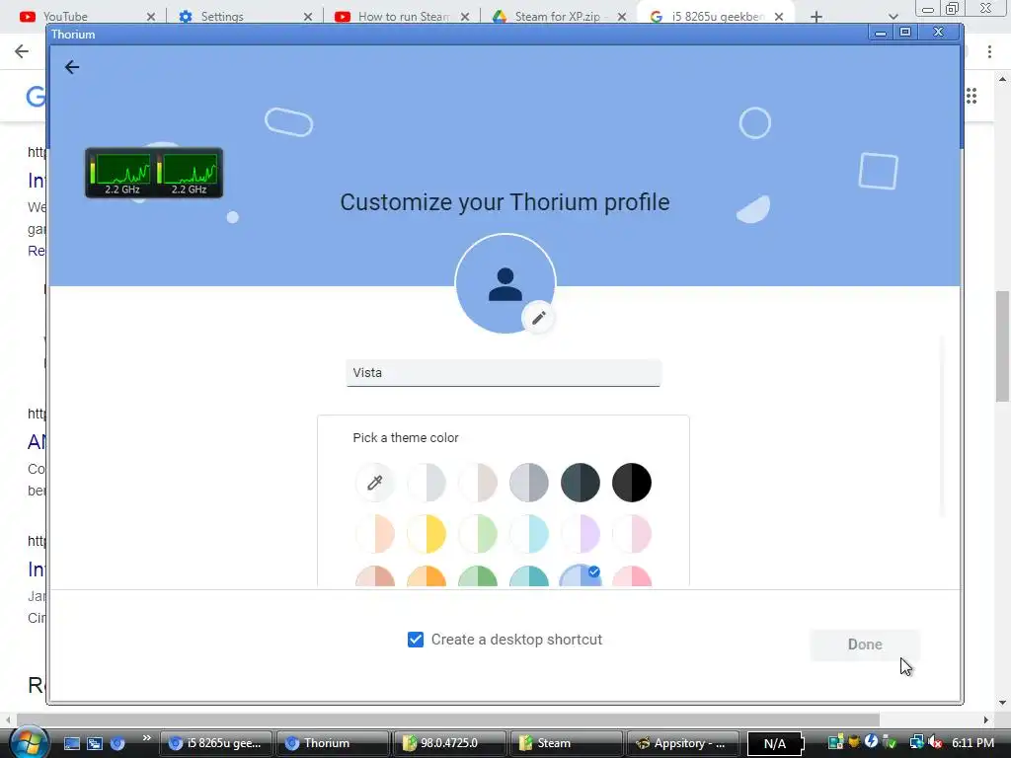Open the clock showing 6:11 PM
This screenshot has width=1011, height=758.
(972, 743)
